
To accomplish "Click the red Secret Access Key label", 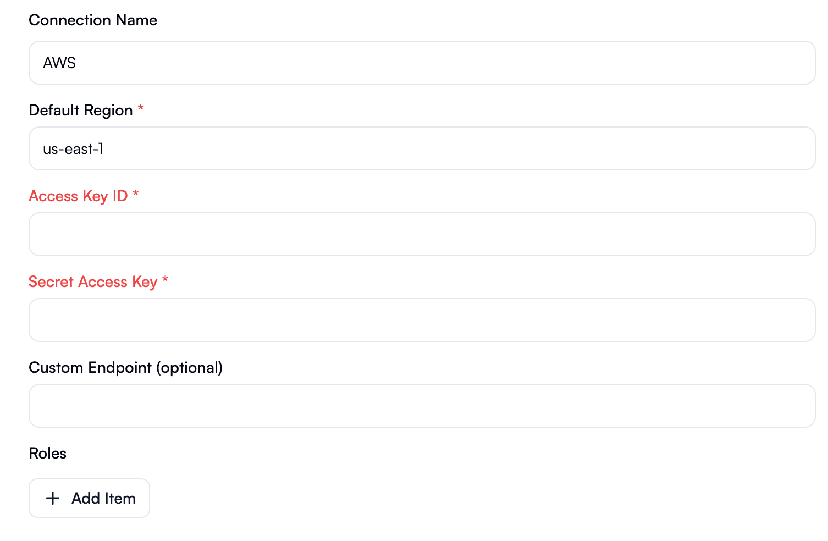I will [x=92, y=281].
